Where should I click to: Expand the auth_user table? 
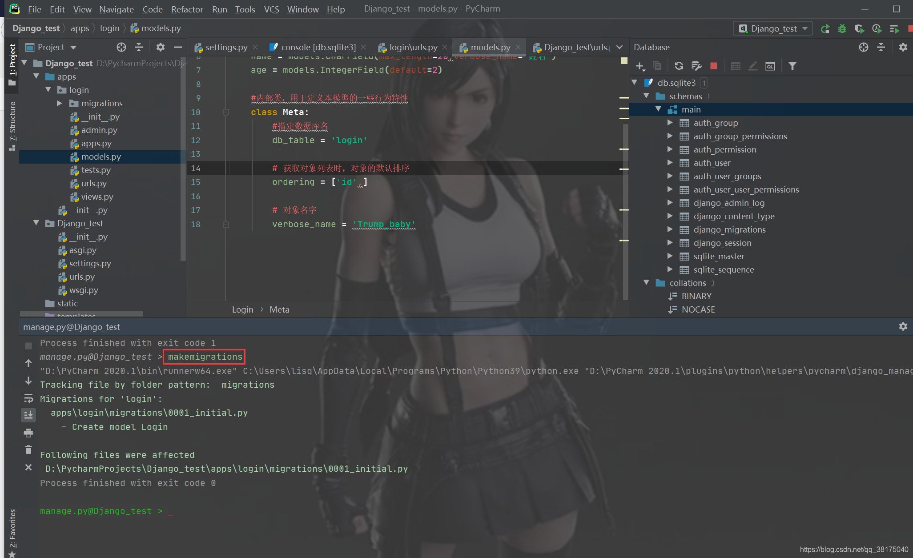(x=670, y=163)
